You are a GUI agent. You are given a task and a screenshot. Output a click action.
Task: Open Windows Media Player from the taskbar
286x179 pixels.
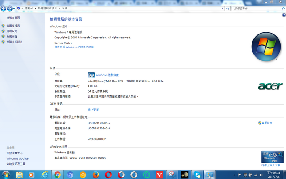(32, 175)
